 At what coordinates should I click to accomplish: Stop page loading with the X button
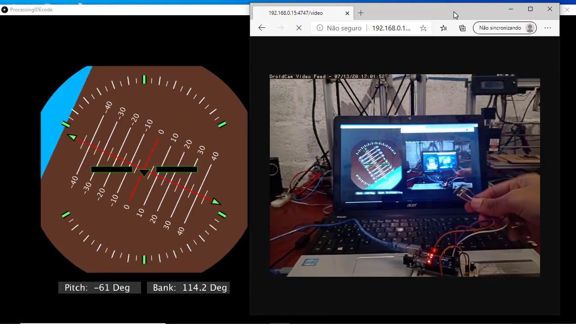click(x=299, y=28)
